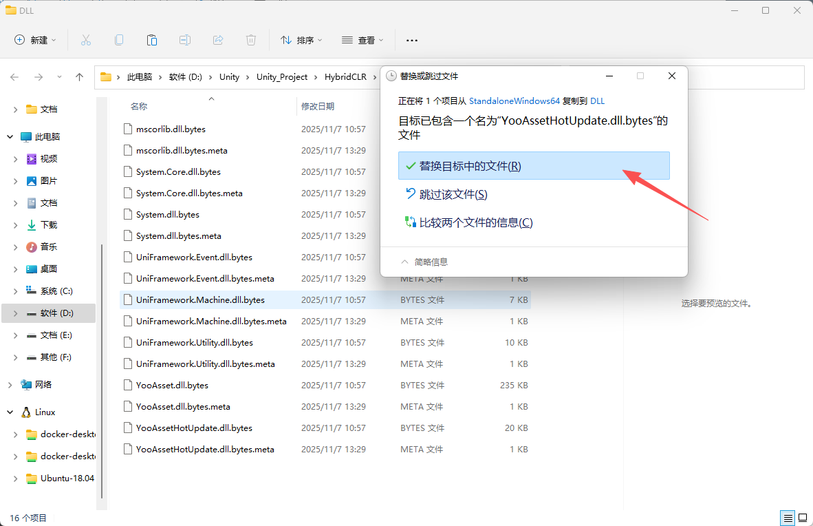Select 跳过该文件(S) option

(x=534, y=194)
